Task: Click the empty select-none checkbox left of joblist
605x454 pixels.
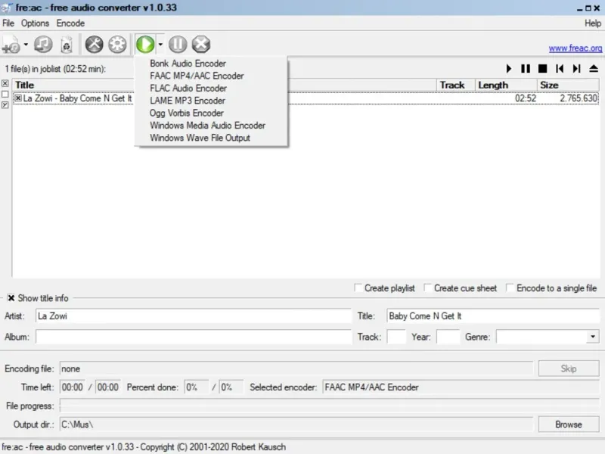Action: point(5,94)
